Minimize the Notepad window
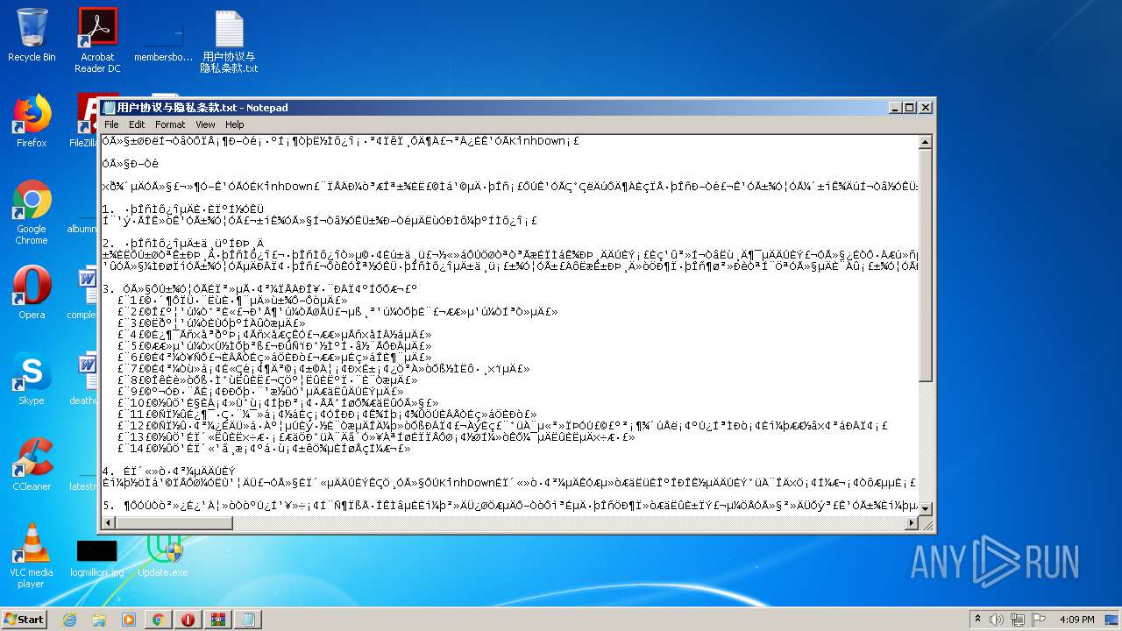The height and width of the screenshot is (631, 1122). 895,108
